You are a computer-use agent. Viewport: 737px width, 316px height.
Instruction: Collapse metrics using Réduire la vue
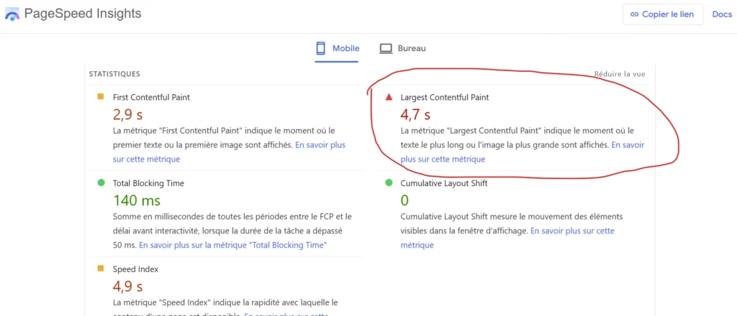(x=619, y=74)
